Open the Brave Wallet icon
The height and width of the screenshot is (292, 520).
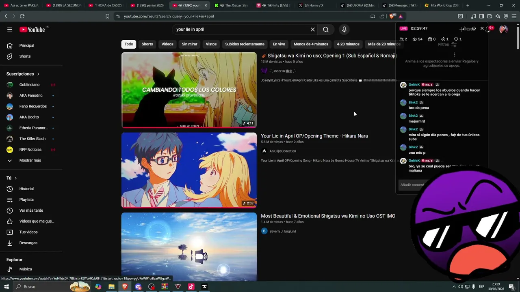coord(490,16)
